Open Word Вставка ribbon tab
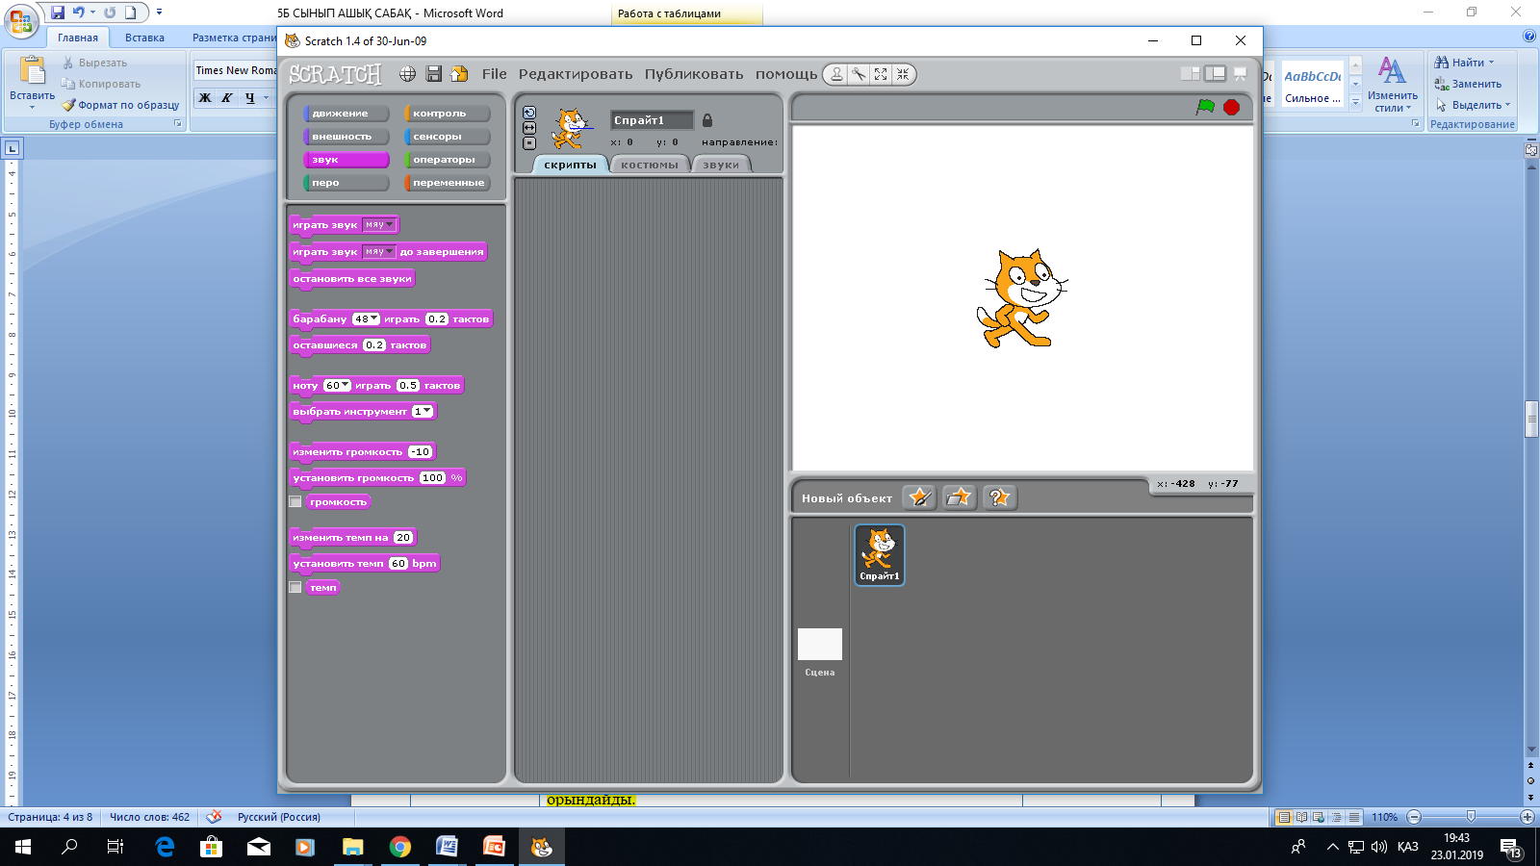This screenshot has height=866, width=1540. coord(144,38)
